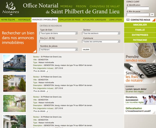Open Défiscalisation L'investissement Locatif link
Viewport: 156px width, 128px height.
coord(140,110)
